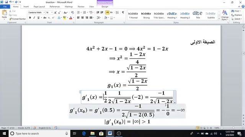Click the Format Painter button
The image size is (245, 137).
point(17,19)
